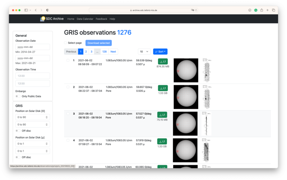Click the Download selected button

[98, 43]
